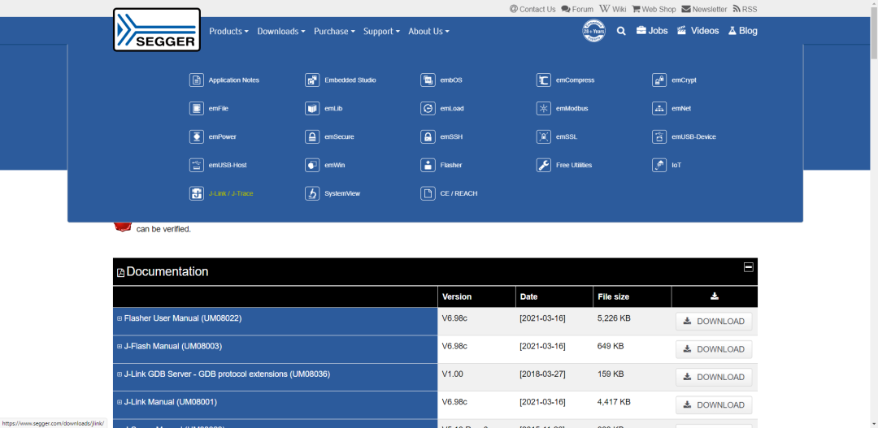Screen dimensions: 878x428
Task: Click the 28+ Years anniversary badge
Action: tap(594, 31)
